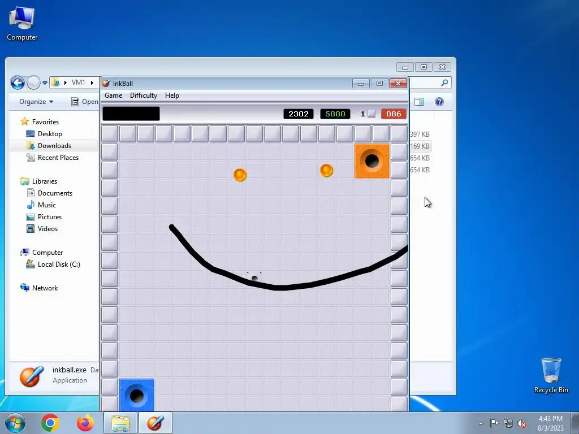Open the Documents library
The image size is (579, 434).
55,193
